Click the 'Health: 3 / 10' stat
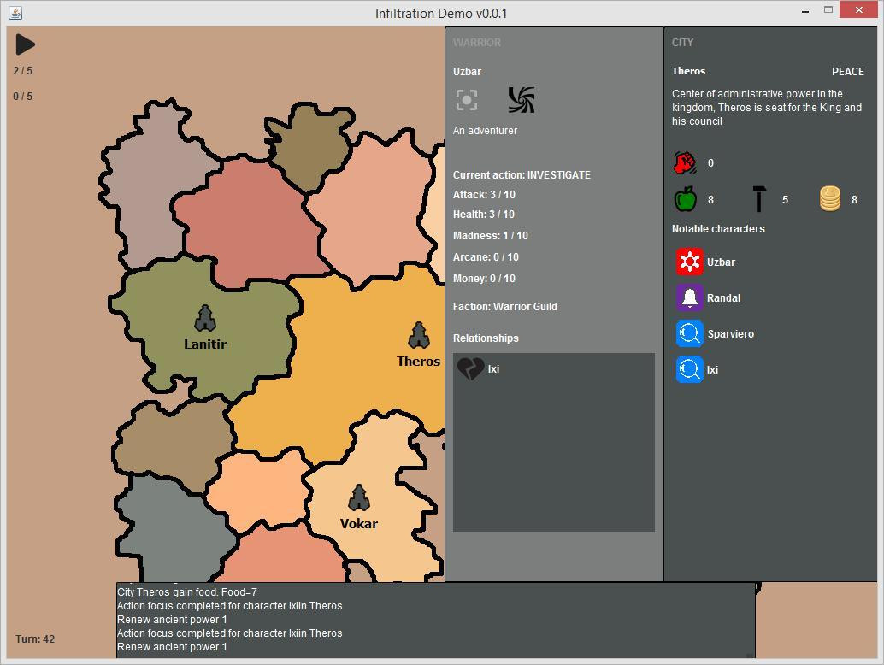Viewport: 884px width, 665px height. (484, 215)
